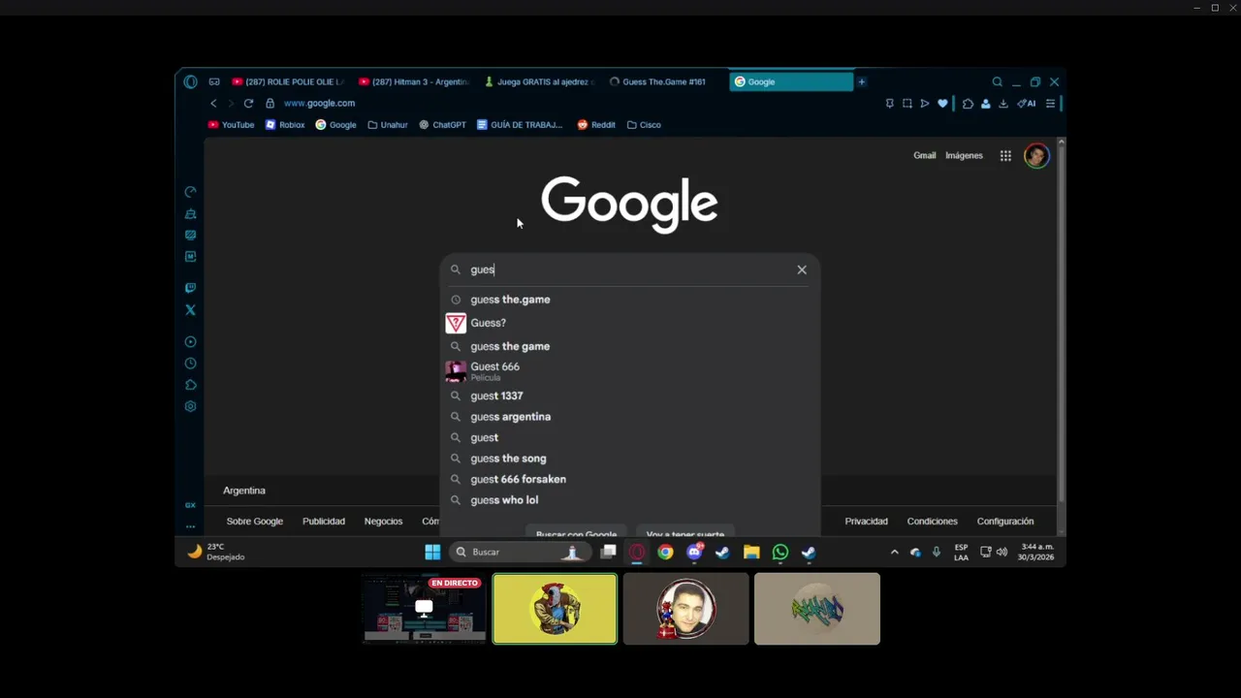Open the Imágenes link
The width and height of the screenshot is (1241, 698).
pos(964,156)
